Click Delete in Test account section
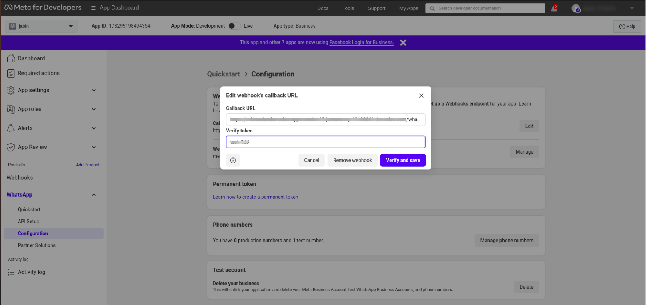 pyautogui.click(x=526, y=287)
